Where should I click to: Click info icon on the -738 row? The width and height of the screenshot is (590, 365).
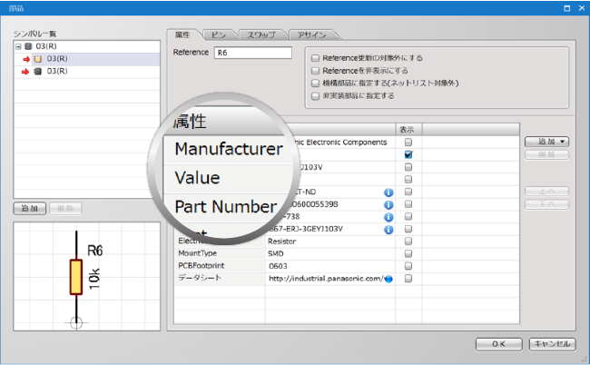coord(388,217)
